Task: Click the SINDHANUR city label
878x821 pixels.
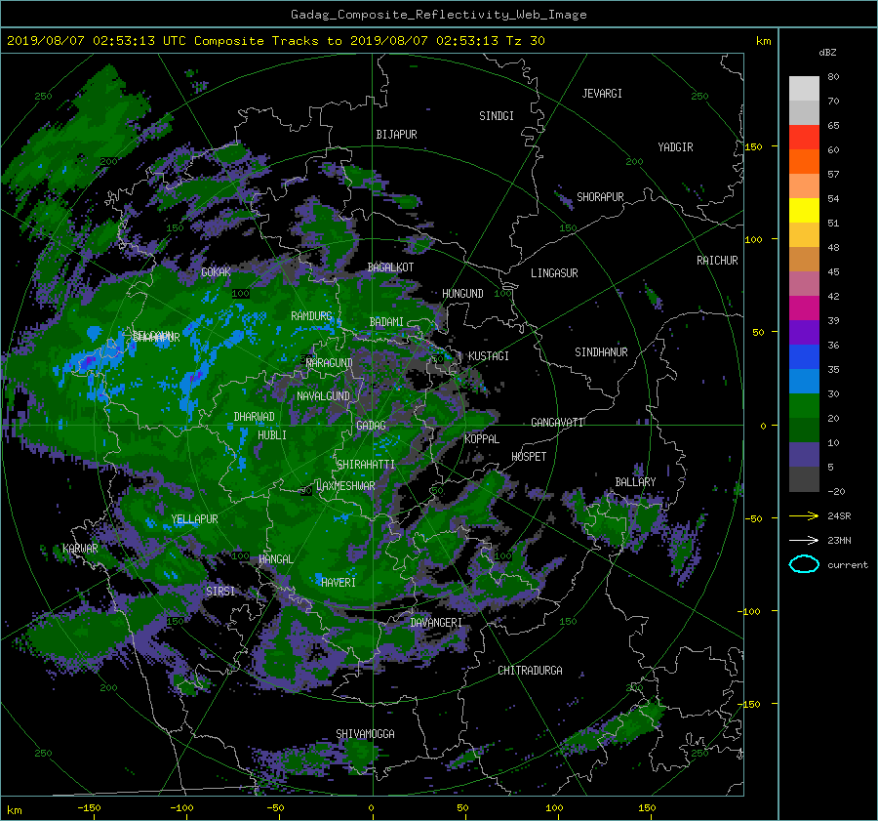Action: pos(601,352)
